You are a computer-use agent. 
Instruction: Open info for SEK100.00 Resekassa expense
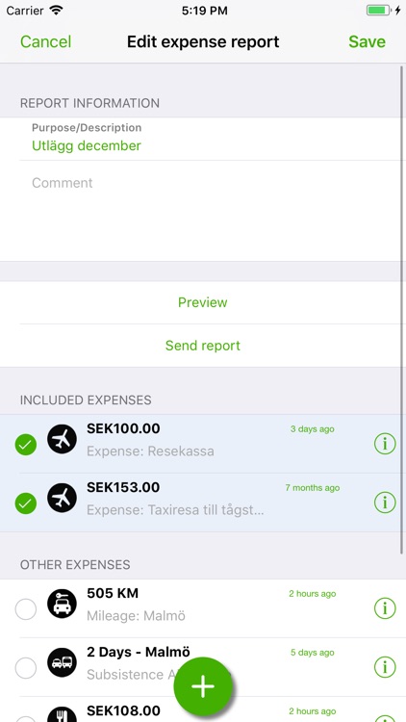point(385,444)
